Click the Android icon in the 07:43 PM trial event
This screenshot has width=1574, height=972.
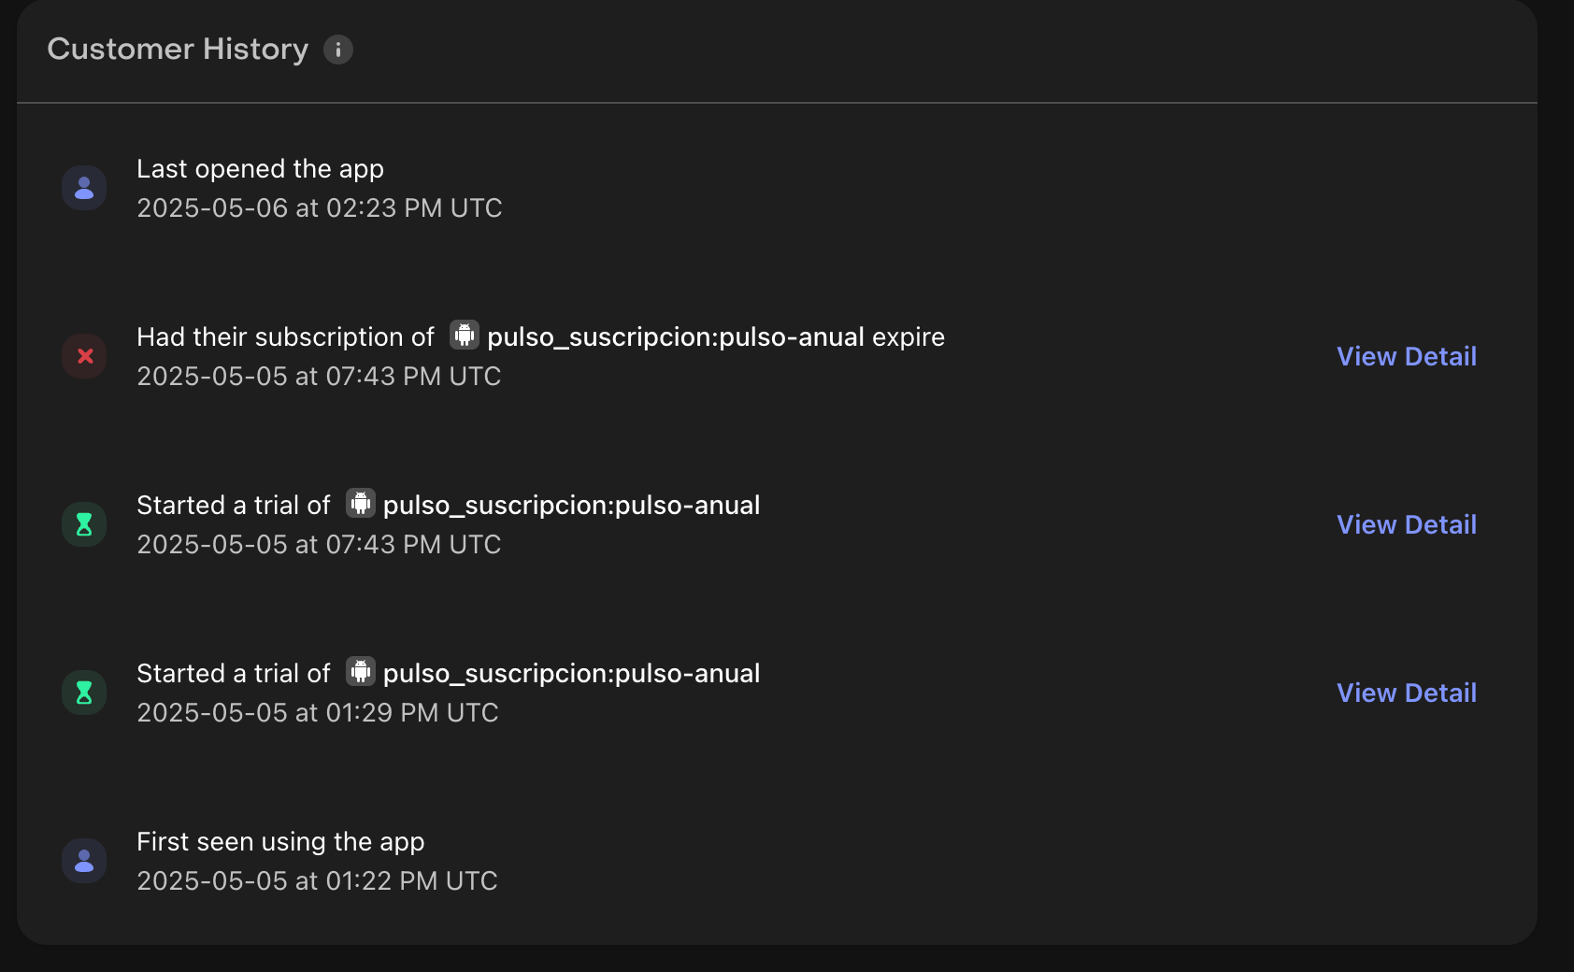[361, 503]
